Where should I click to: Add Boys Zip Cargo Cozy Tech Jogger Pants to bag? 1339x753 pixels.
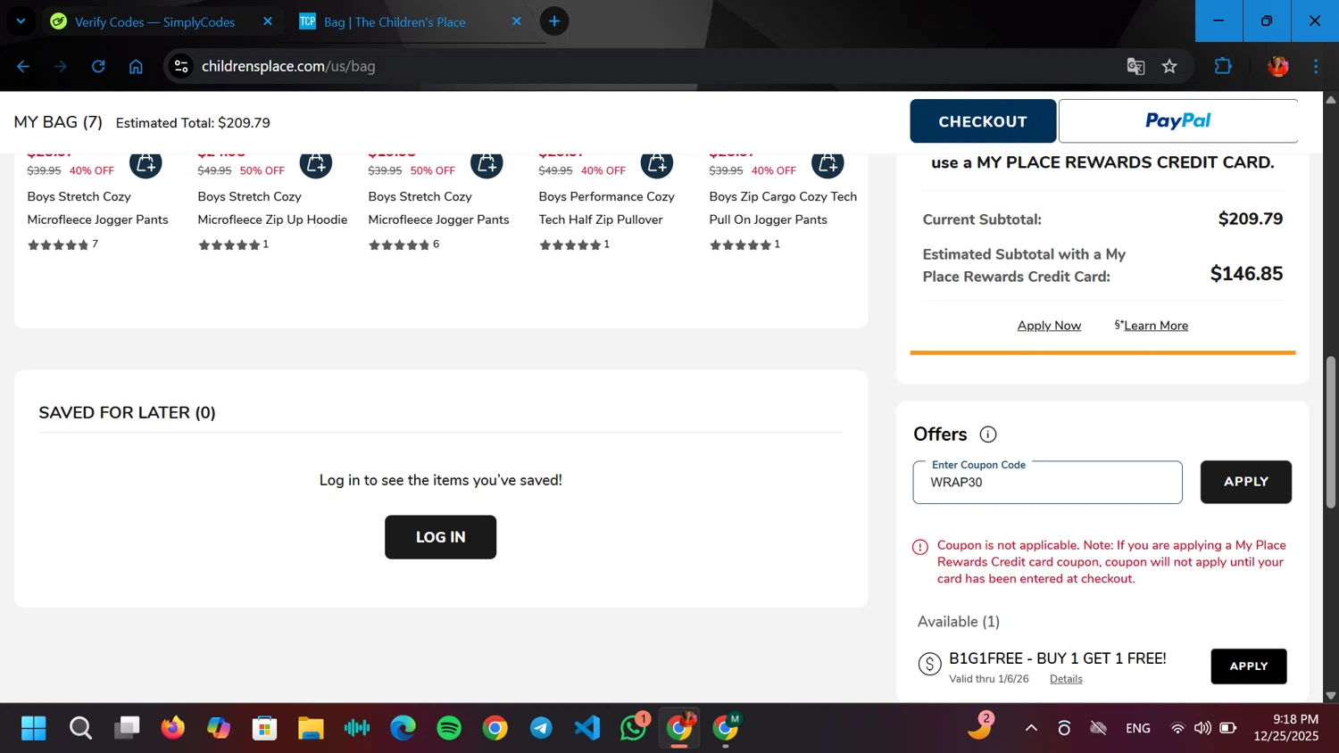828,164
